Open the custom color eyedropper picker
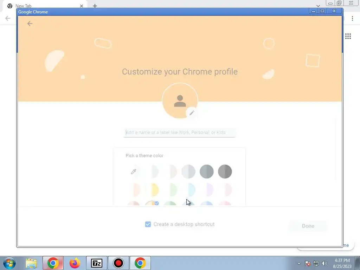Image resolution: width=360 pixels, height=270 pixels. [x=133, y=172]
